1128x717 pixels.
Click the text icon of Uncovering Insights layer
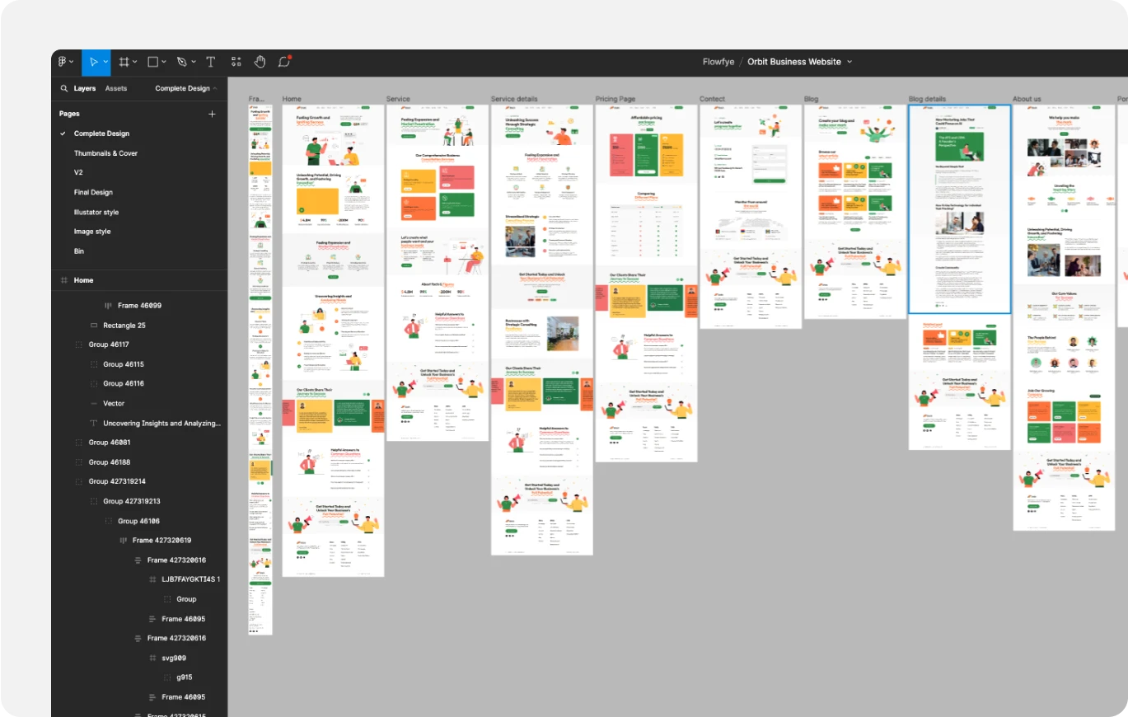93,423
